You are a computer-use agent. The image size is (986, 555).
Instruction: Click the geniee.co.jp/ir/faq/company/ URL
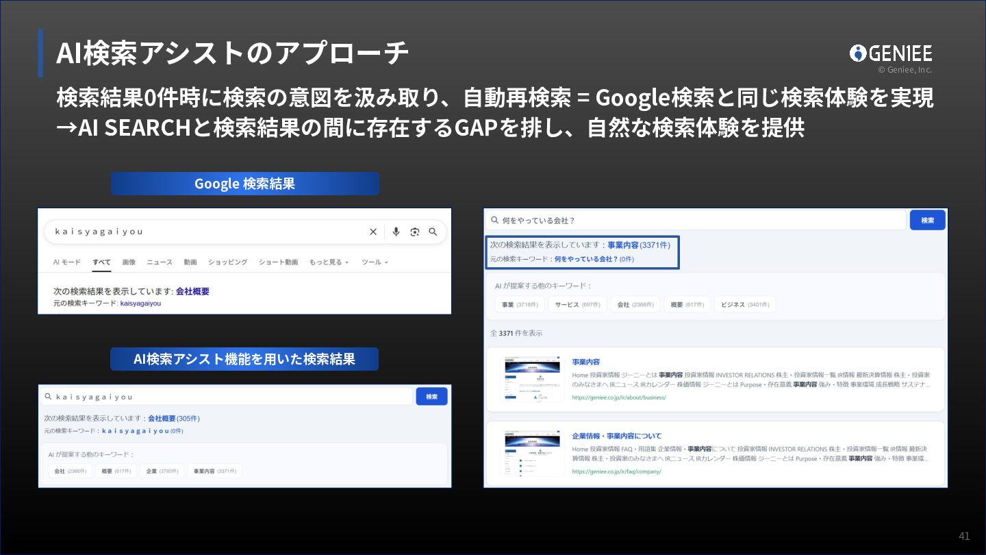[x=616, y=471]
